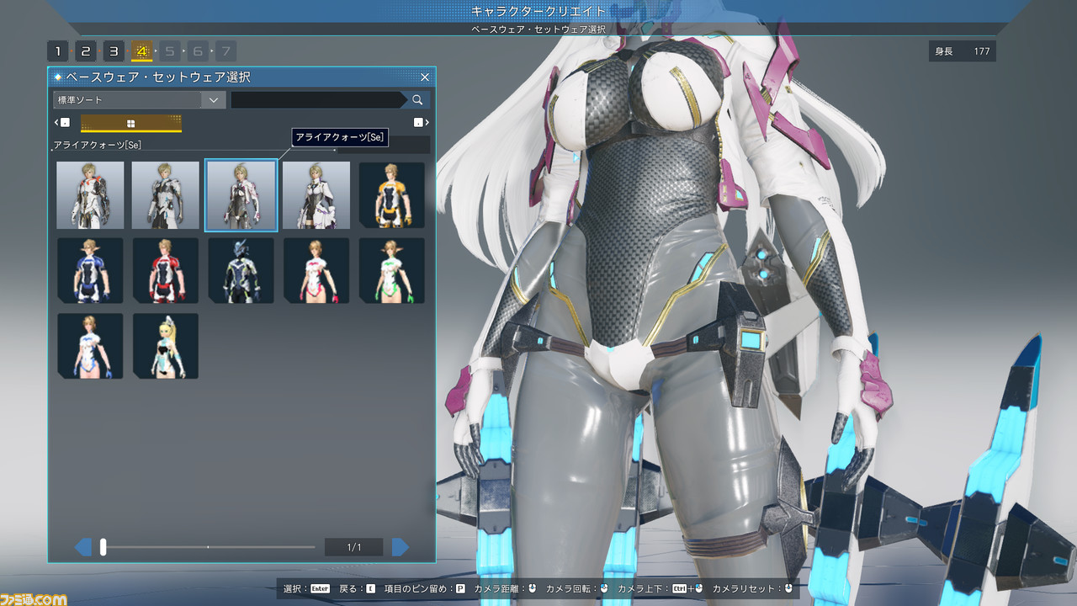Choose the orange-accent armor outfit thumbnail

point(90,195)
